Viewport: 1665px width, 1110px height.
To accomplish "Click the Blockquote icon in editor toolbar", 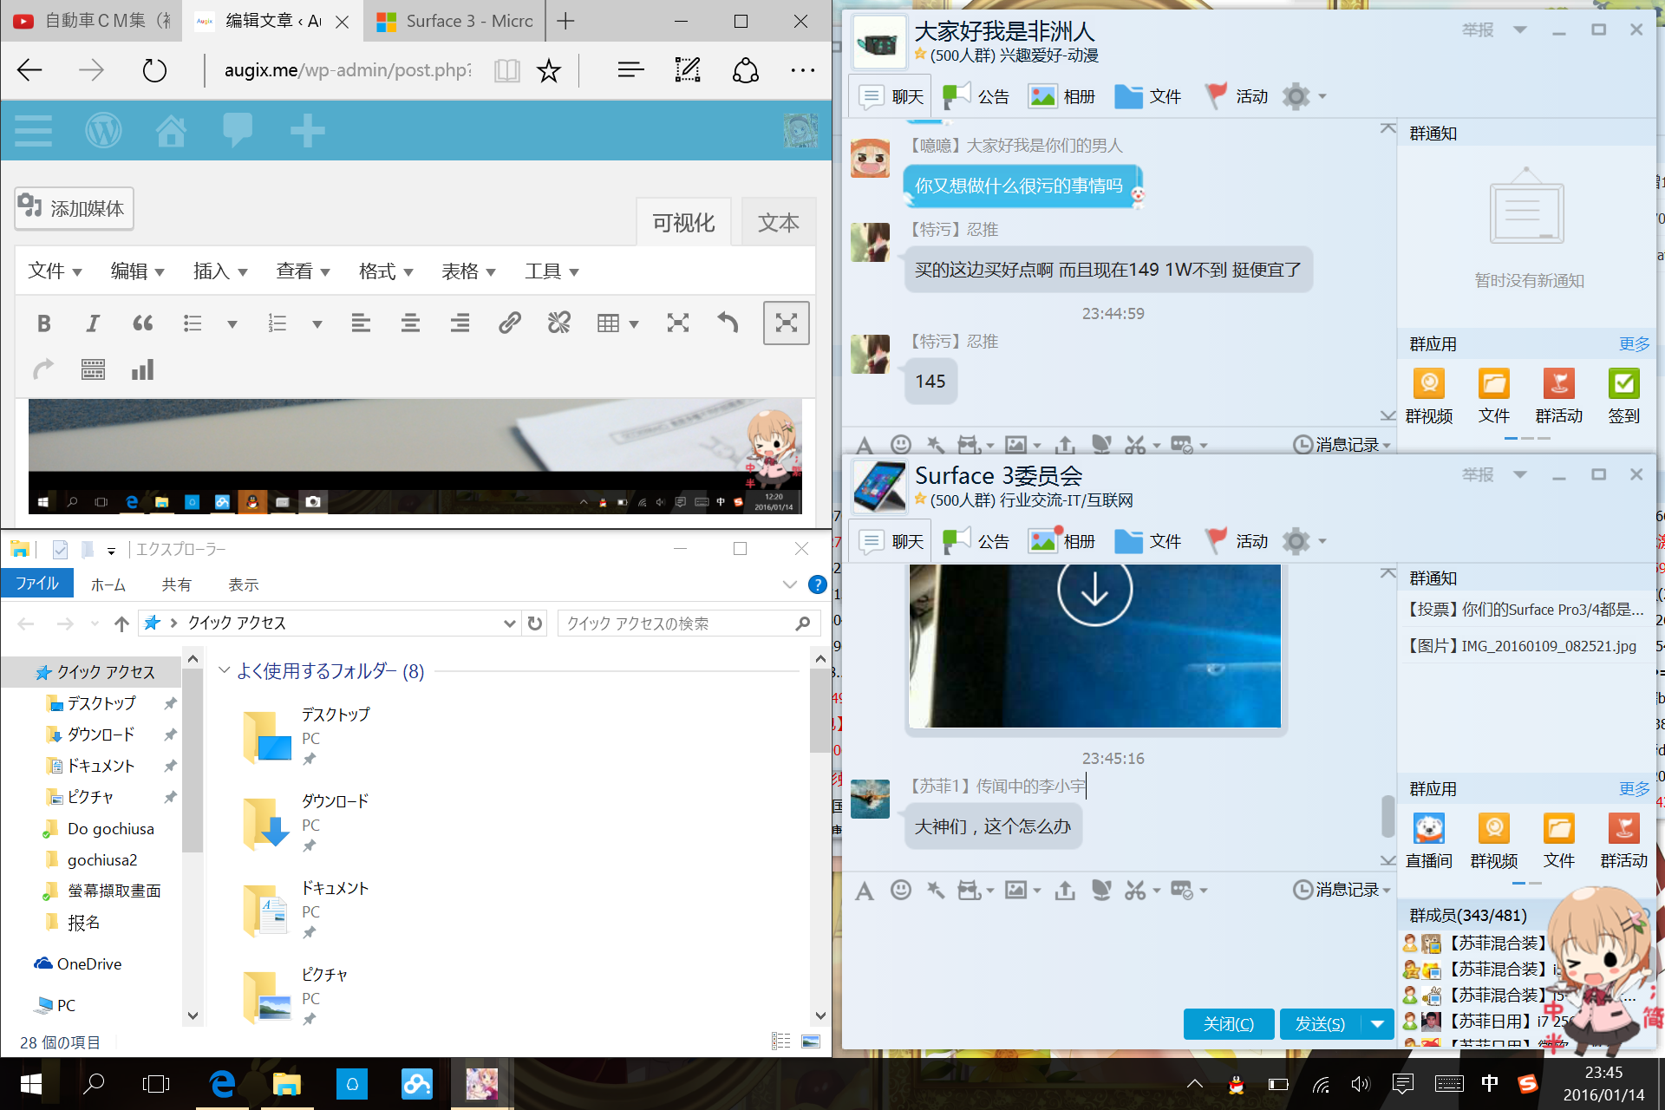I will click(x=143, y=323).
